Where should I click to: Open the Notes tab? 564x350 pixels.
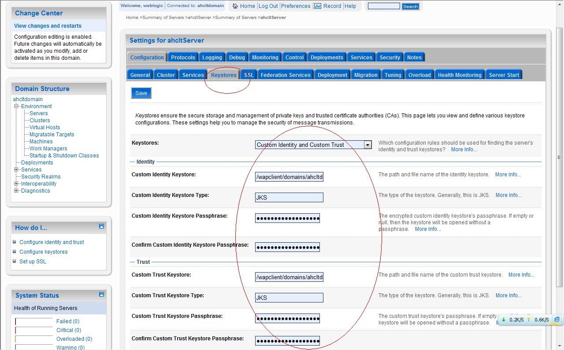[414, 58]
